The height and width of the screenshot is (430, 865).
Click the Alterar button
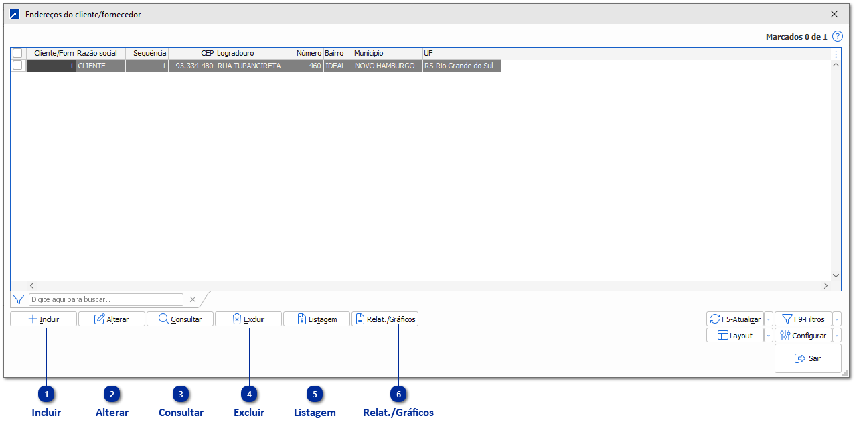click(112, 319)
